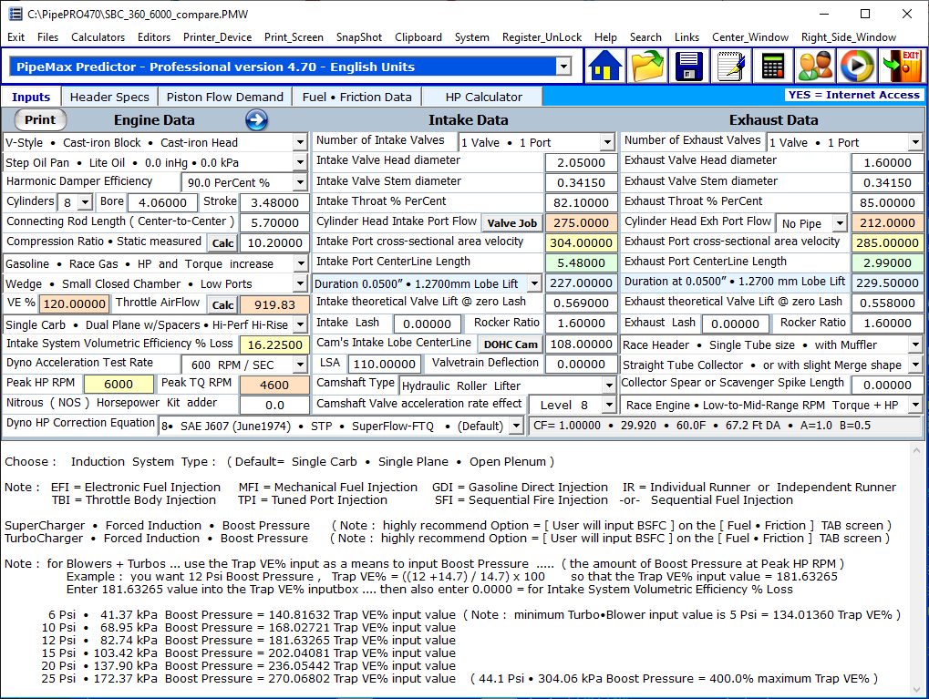Image resolution: width=929 pixels, height=699 pixels.
Task: Click the DOHC Cam button
Action: click(511, 344)
